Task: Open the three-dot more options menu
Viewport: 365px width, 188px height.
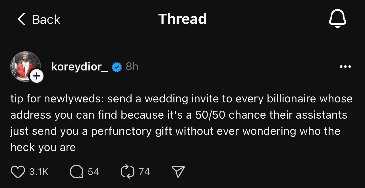Action: (345, 67)
